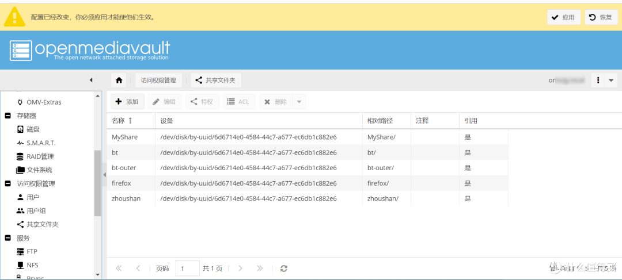The height and width of the screenshot is (280, 622).
Task: Click the home icon in breadcrumb bar
Action: tap(119, 80)
